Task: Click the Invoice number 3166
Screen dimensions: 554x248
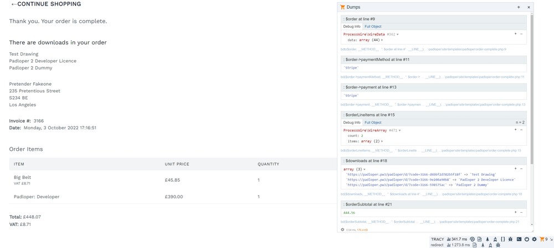Action: pos(39,121)
